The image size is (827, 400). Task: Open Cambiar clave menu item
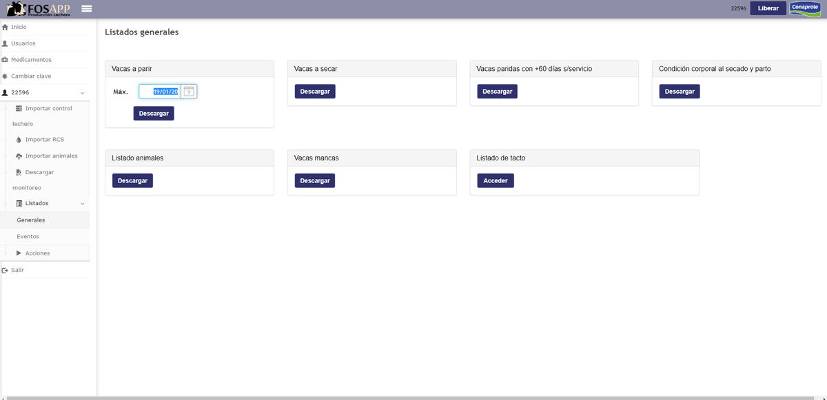pyautogui.click(x=45, y=76)
